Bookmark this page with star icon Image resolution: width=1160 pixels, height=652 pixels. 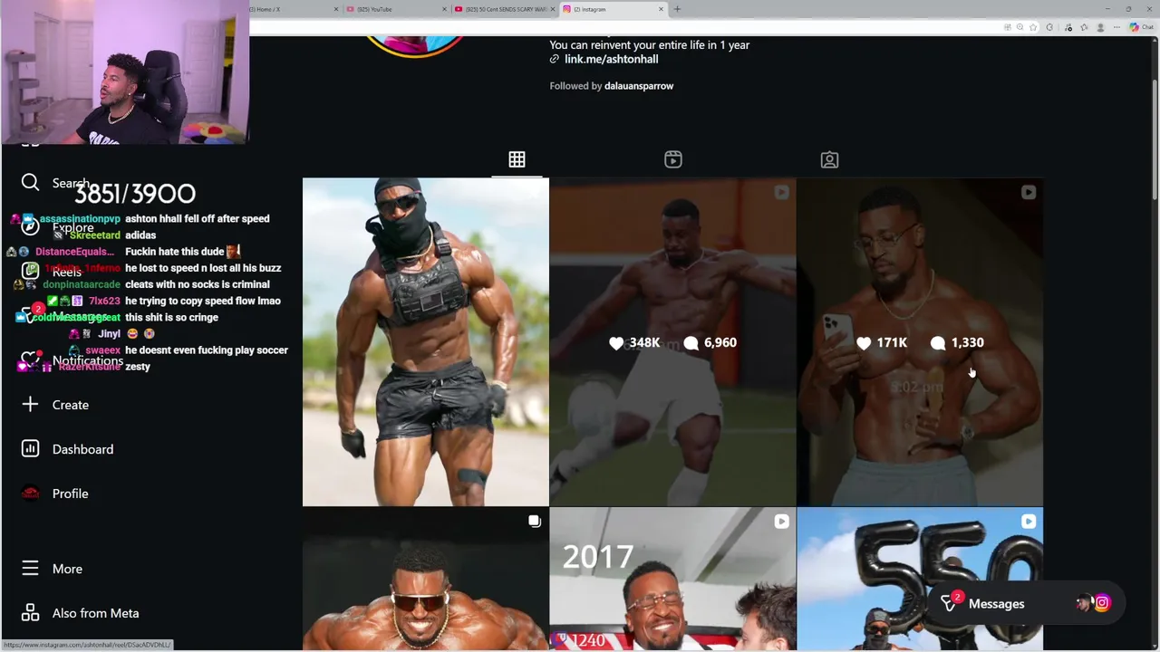pos(1033,27)
